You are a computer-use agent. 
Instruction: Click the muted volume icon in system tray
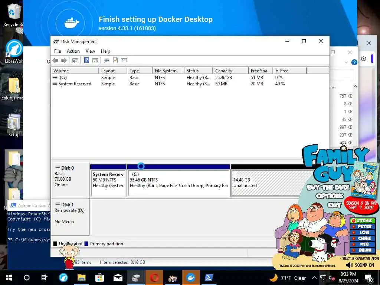click(x=332, y=278)
